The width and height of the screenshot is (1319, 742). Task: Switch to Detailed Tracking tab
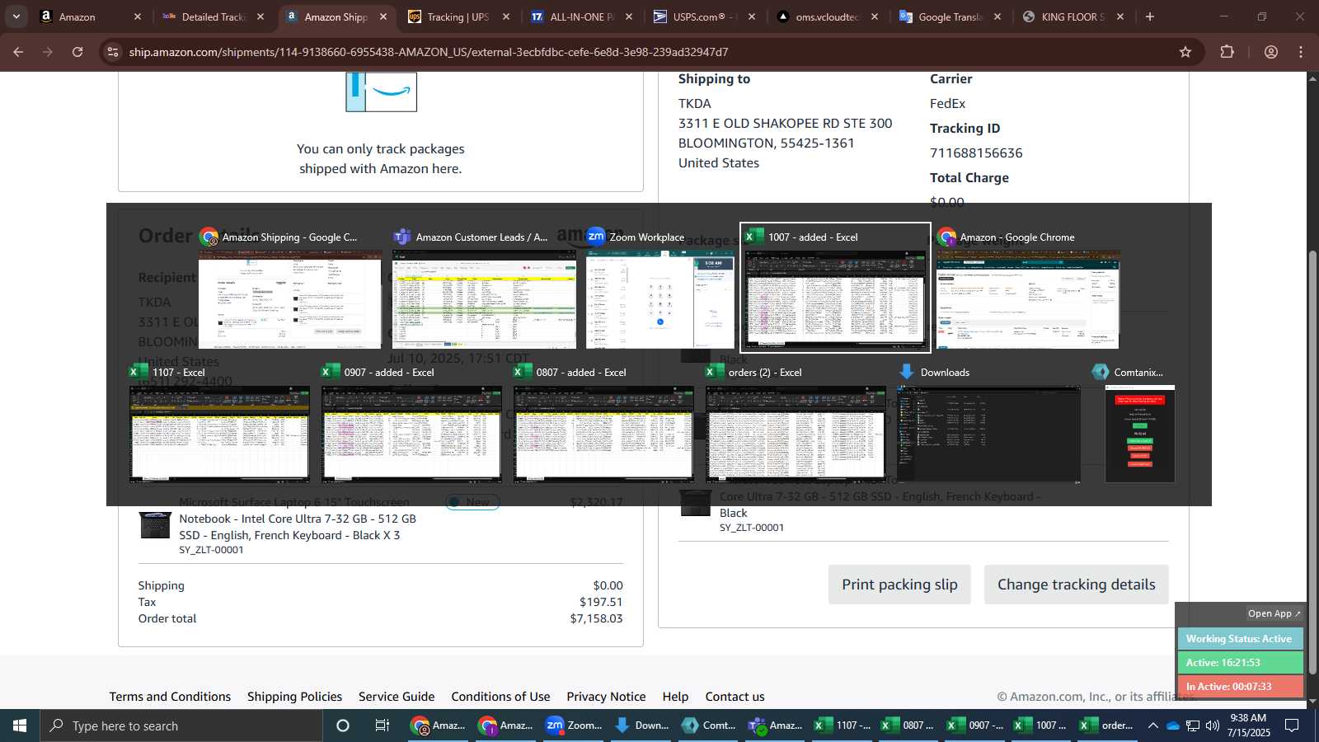tap(213, 16)
